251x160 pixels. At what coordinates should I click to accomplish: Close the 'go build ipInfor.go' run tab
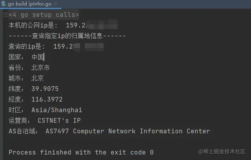56,4
